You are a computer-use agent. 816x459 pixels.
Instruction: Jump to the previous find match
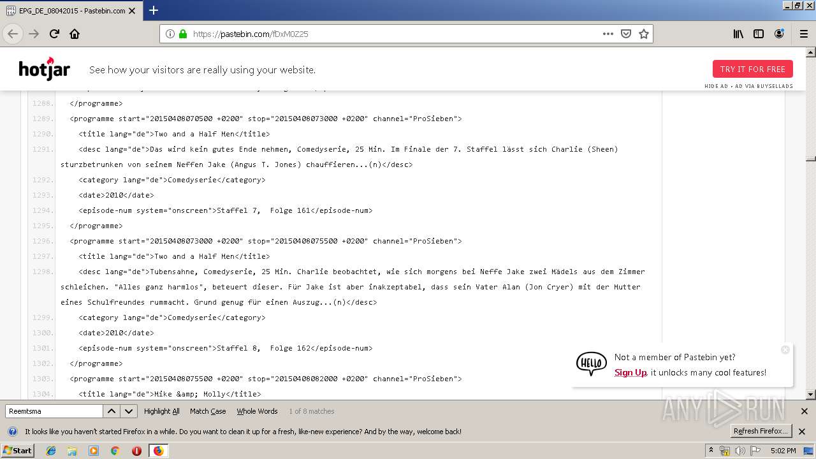coord(111,411)
